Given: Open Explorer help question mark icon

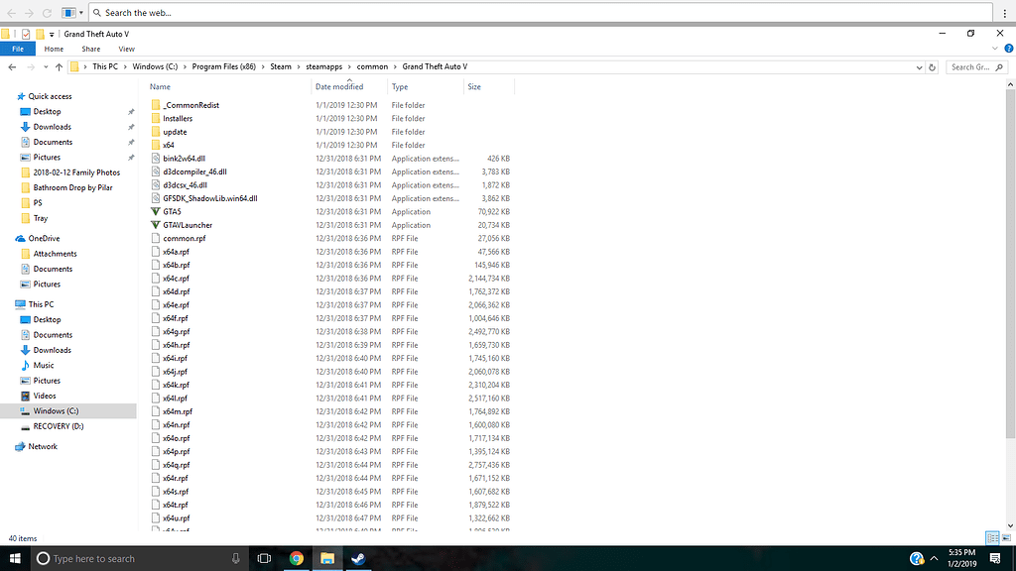Looking at the screenshot, I should (x=1009, y=49).
